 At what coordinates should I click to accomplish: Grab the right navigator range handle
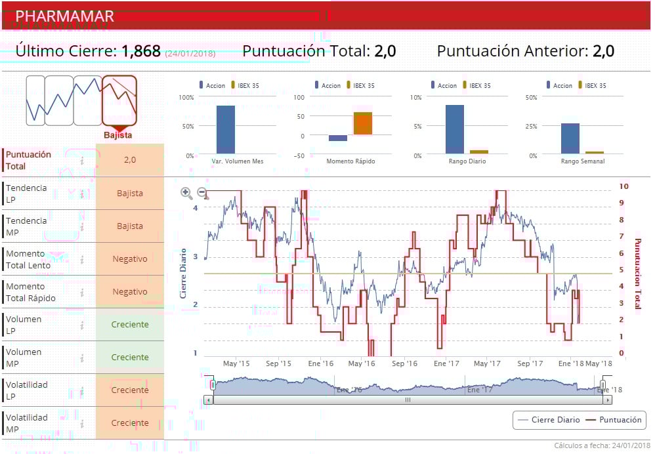tap(602, 384)
